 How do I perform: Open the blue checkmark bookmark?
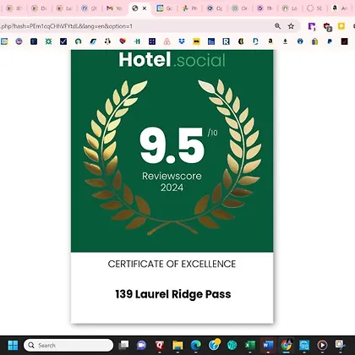point(63,41)
